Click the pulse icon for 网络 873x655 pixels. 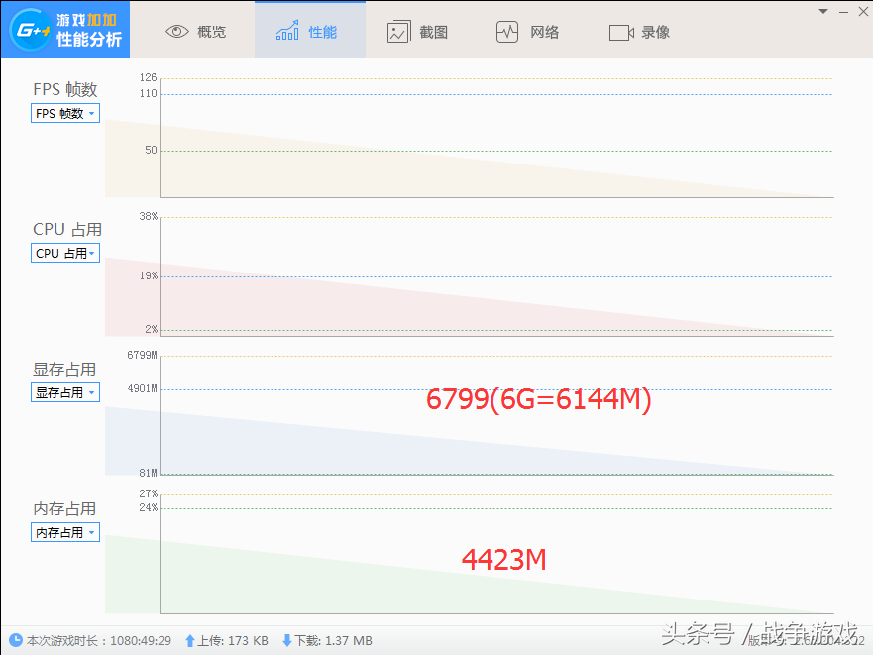coord(507,32)
